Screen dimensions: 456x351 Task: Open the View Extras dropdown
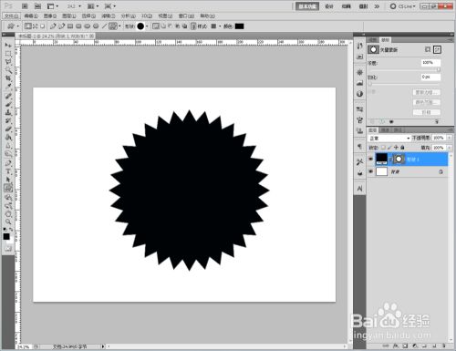click(52, 6)
